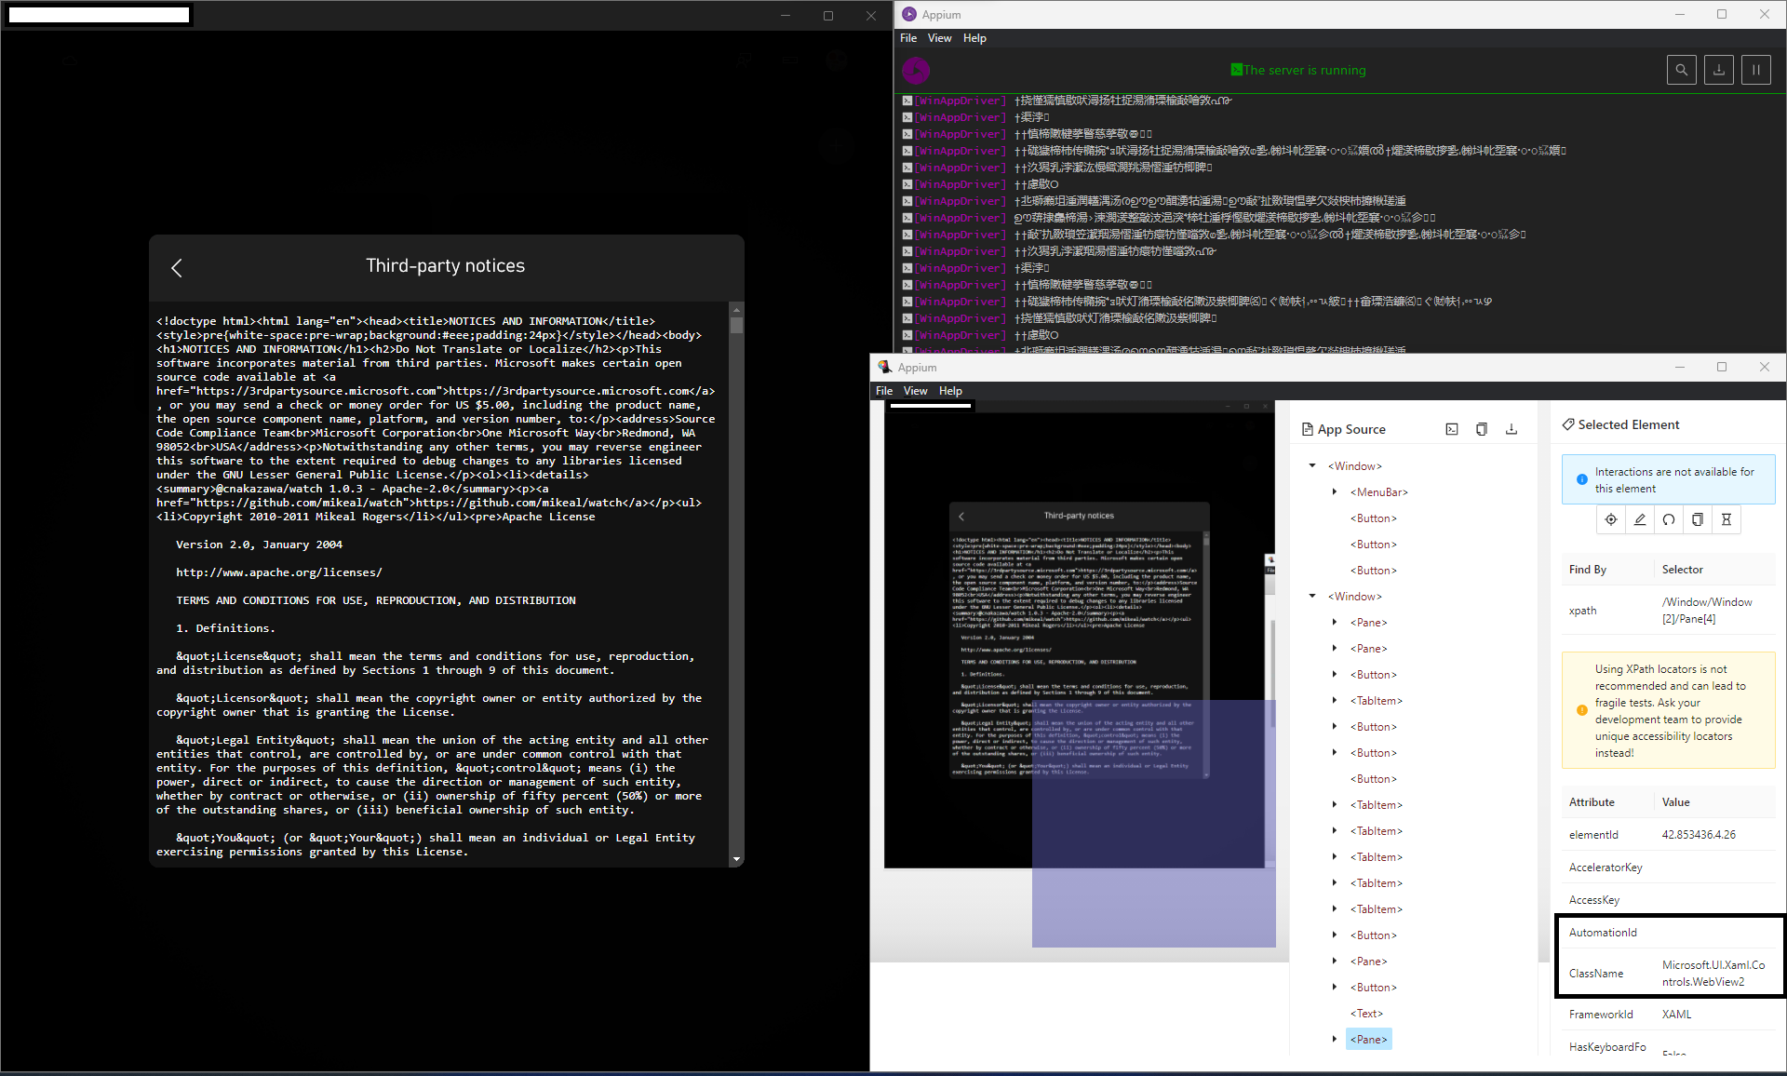1787x1076 pixels.
Task: Download the source XML via download icon
Action: 1511,429
